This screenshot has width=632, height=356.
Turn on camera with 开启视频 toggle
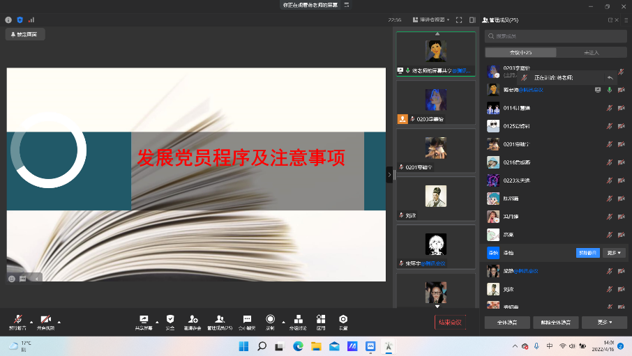point(45,319)
